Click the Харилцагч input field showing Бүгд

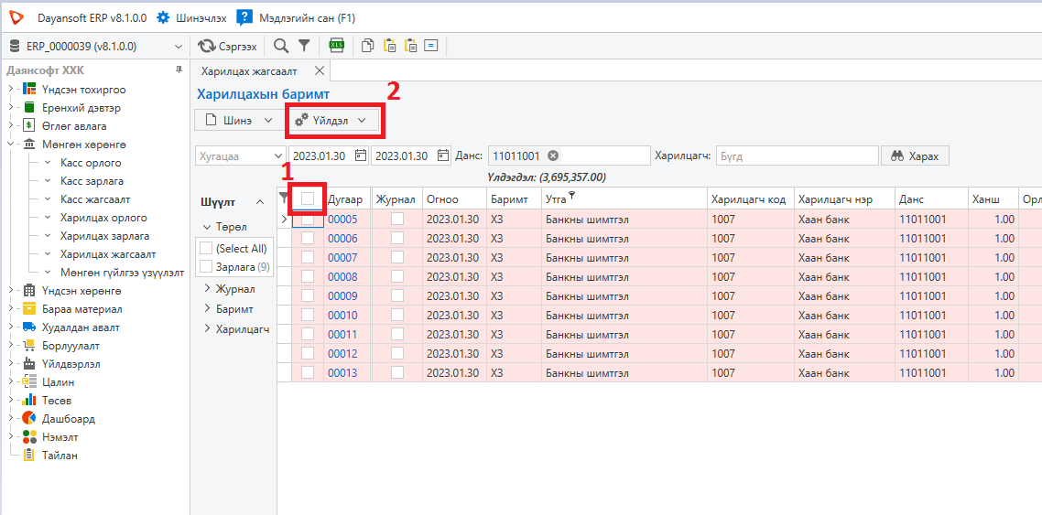797,156
